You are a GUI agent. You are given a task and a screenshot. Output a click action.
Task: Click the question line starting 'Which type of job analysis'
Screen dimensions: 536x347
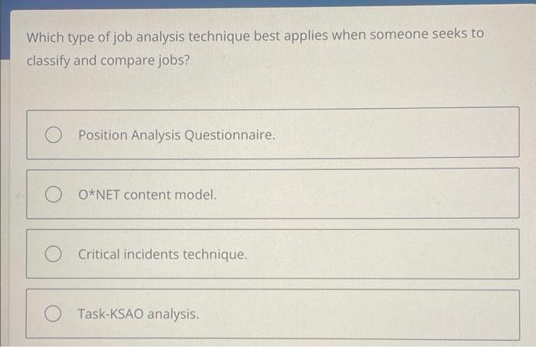click(x=255, y=36)
